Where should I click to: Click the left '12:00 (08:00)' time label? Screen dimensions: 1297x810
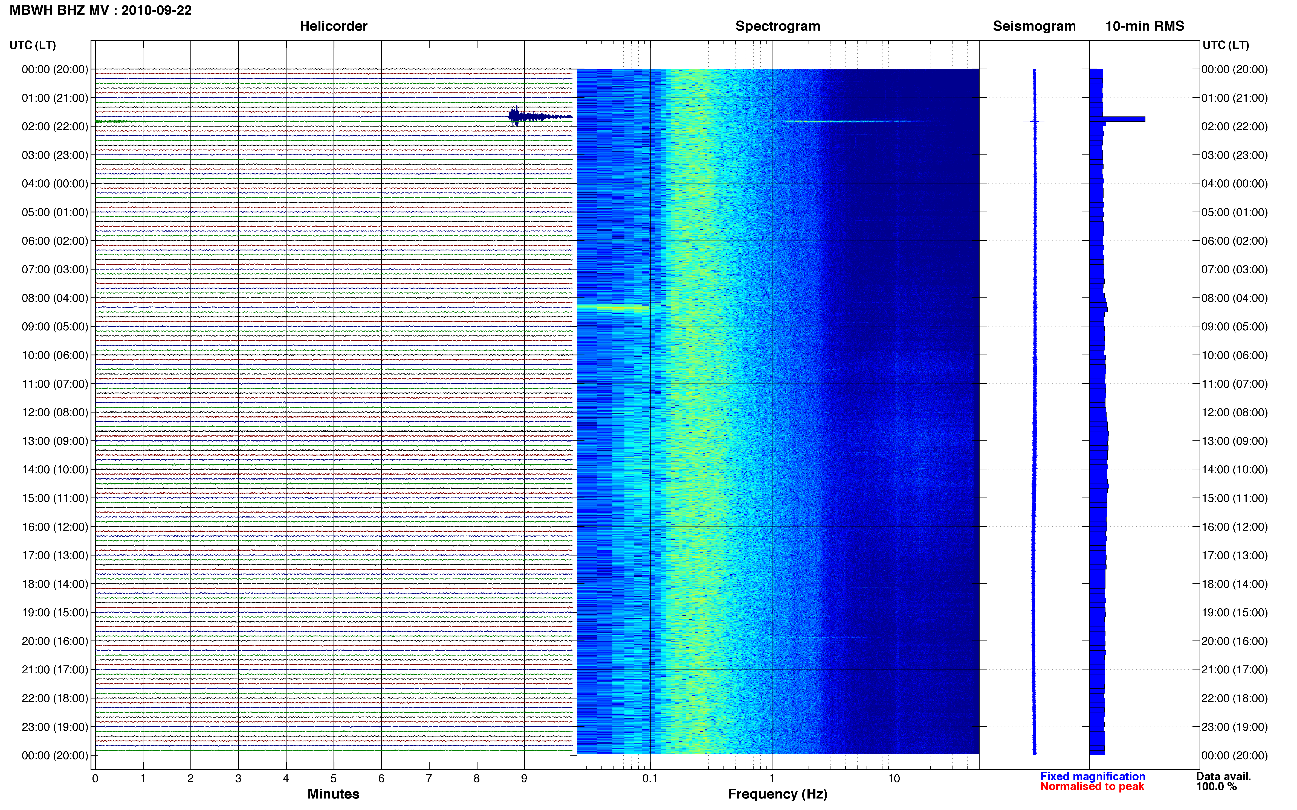pyautogui.click(x=55, y=413)
